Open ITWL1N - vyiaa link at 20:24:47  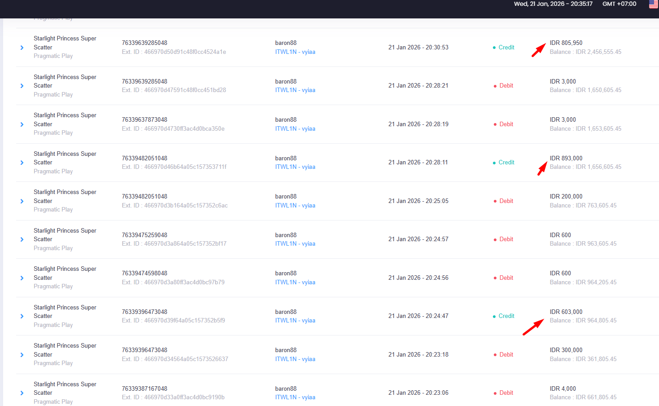click(x=295, y=320)
